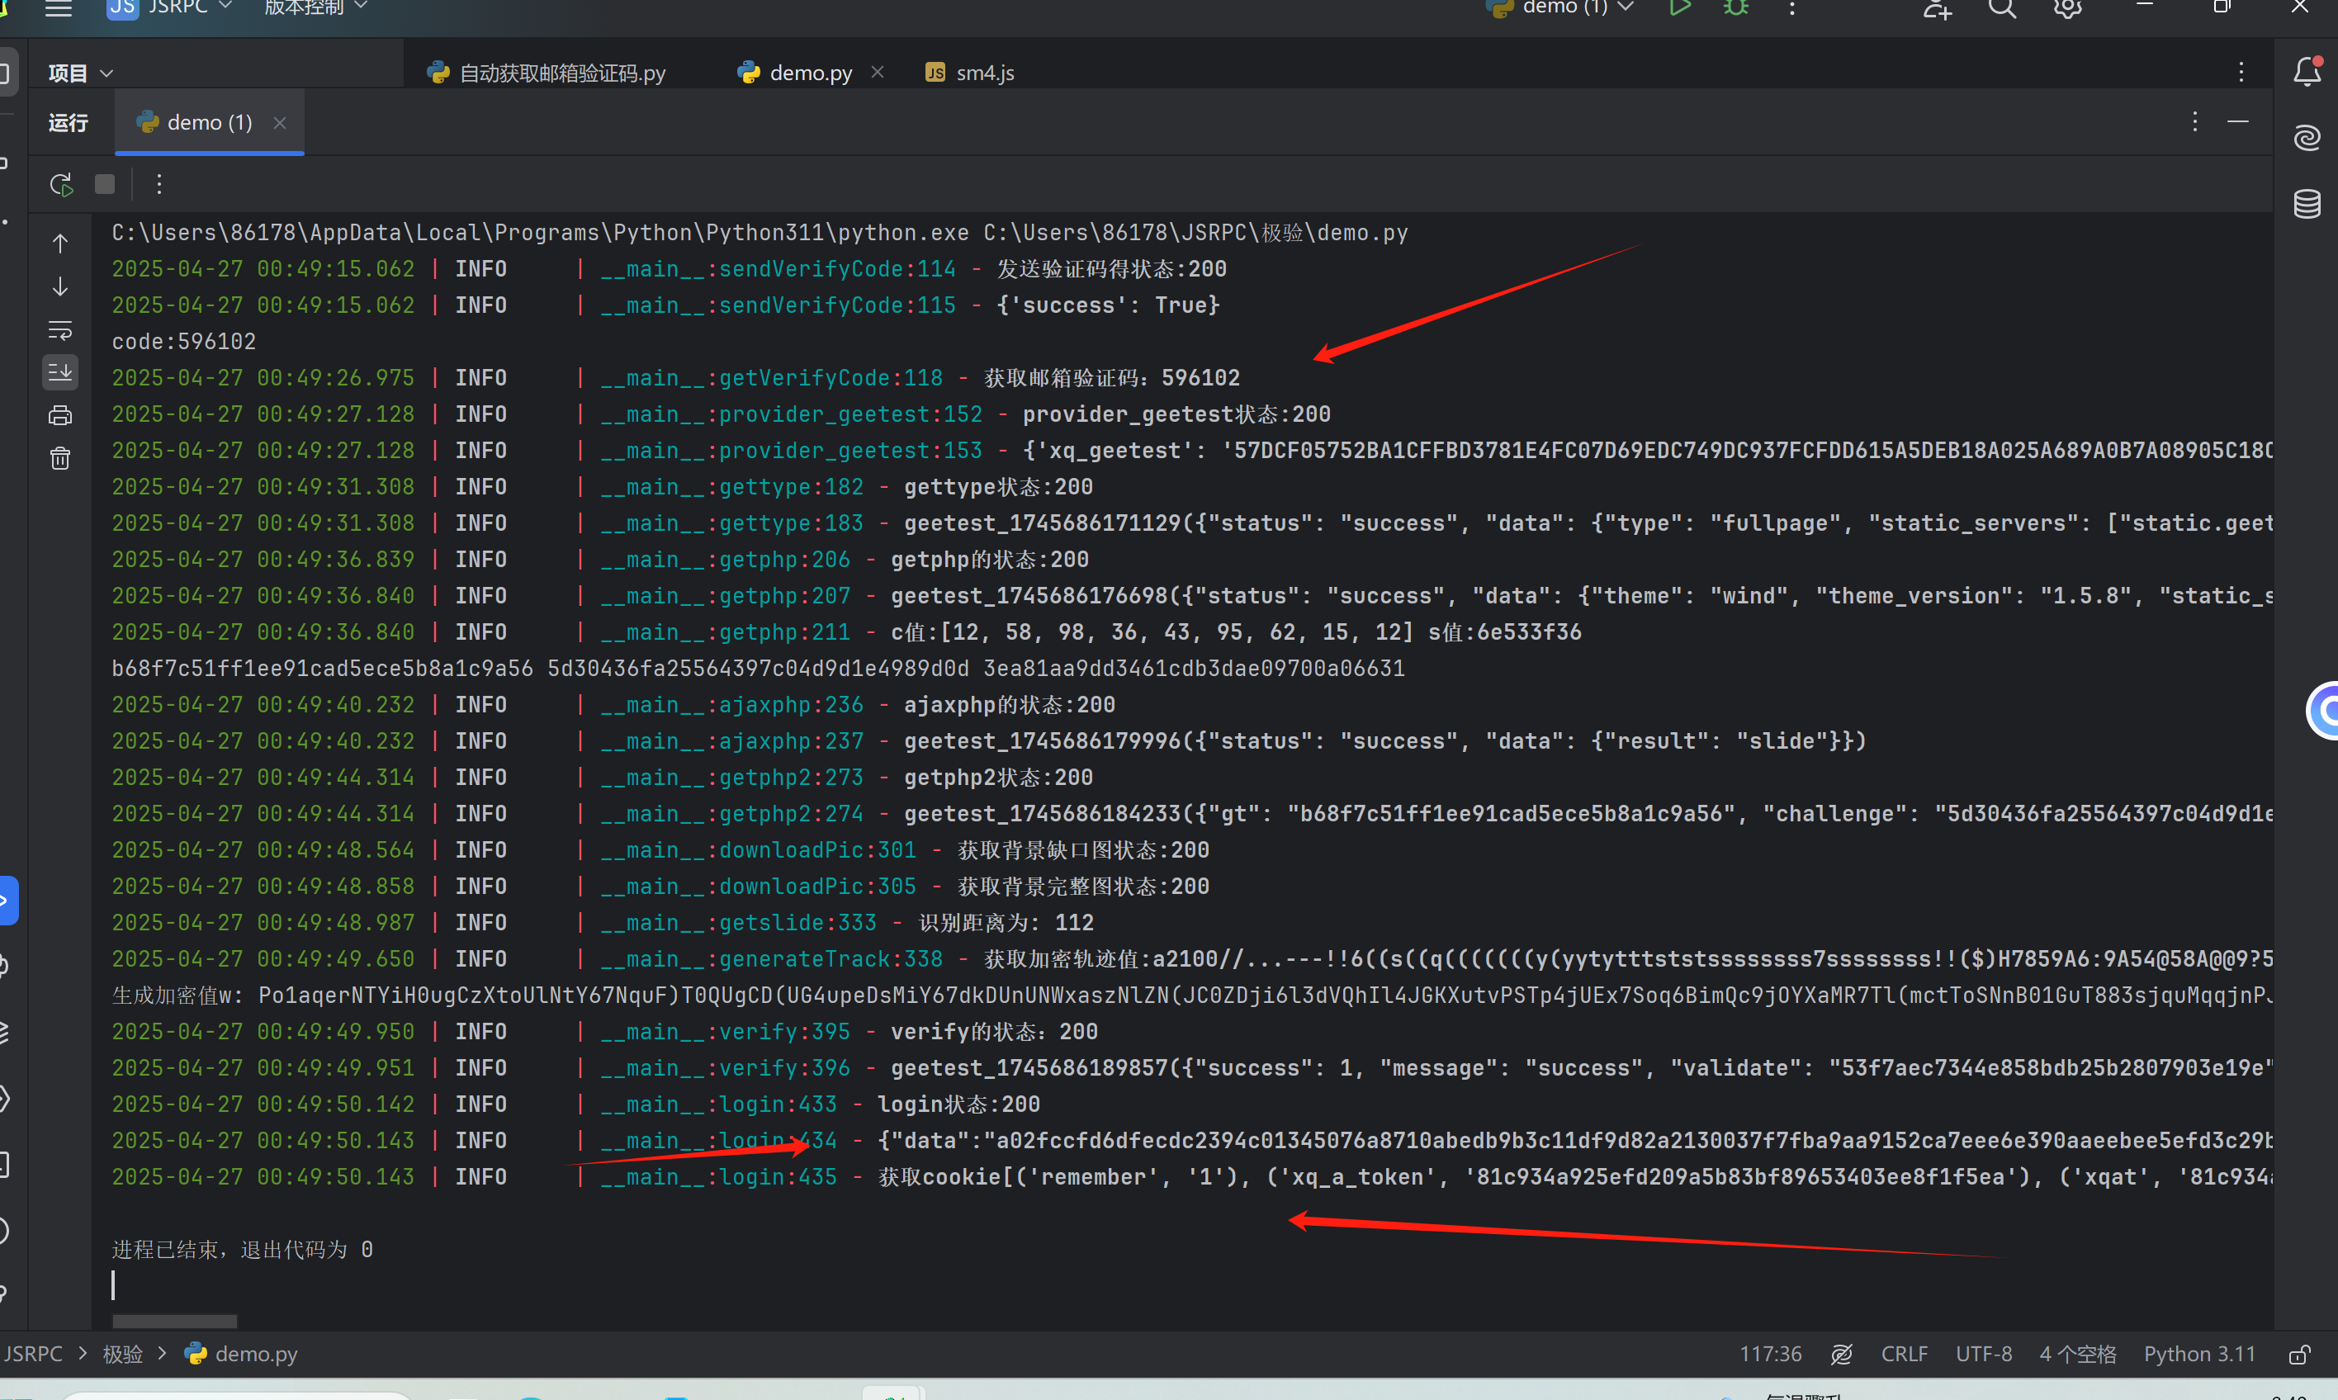Close the demo (1) run tab
2338x1400 pixels.
click(x=279, y=123)
